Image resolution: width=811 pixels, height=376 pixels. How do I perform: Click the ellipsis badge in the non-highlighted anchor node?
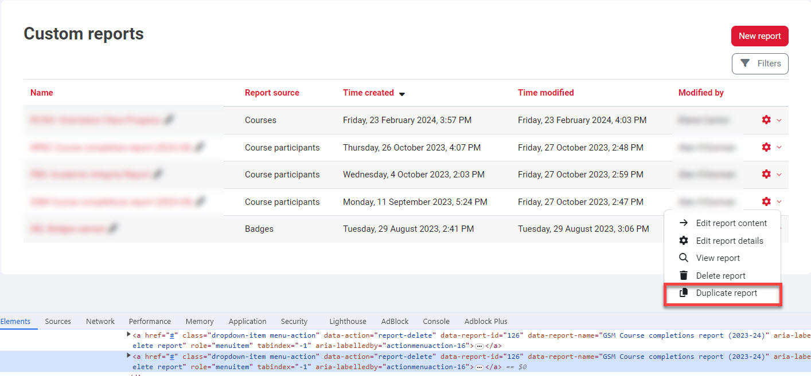pos(479,346)
